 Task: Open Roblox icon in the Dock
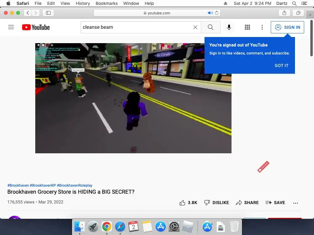click(188, 227)
